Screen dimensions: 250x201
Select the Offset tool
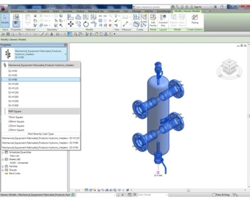click(78, 17)
